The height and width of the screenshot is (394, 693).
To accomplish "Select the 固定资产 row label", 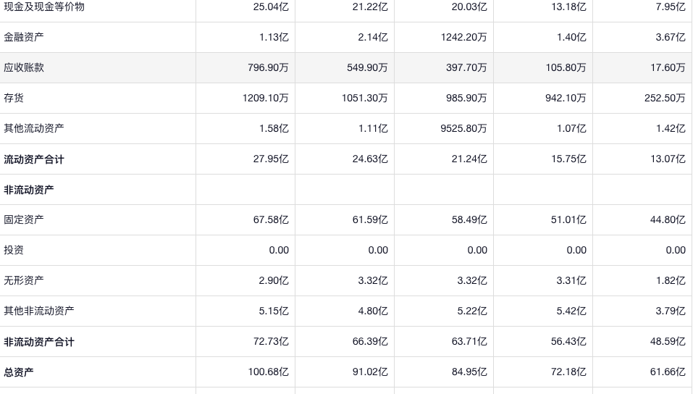I will [24, 219].
